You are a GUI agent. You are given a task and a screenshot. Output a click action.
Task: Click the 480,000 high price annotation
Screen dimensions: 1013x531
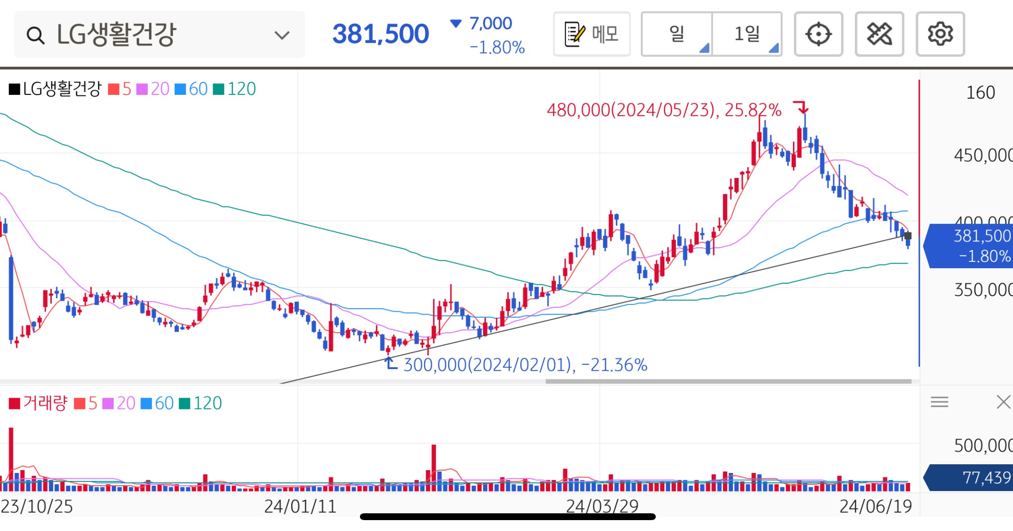click(x=664, y=110)
